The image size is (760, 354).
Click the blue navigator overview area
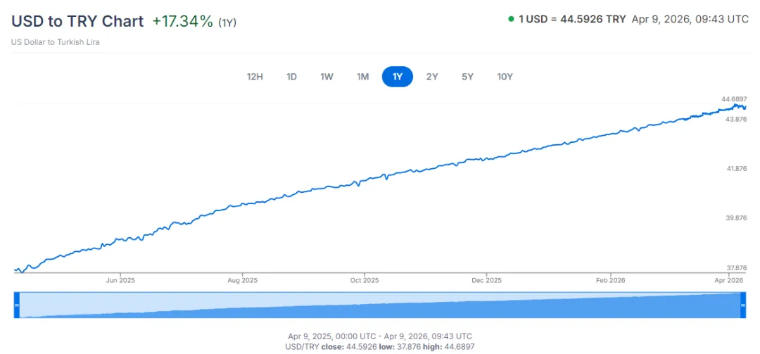pos(380,306)
